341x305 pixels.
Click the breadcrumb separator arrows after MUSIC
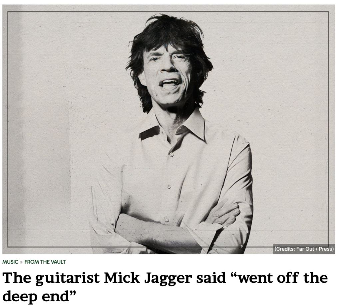(21, 262)
